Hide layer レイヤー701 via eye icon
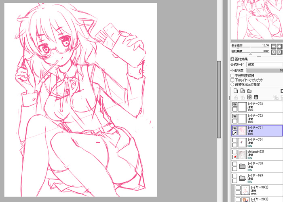Image resolution: width=283 pixels, height=202 pixels. tap(234, 128)
